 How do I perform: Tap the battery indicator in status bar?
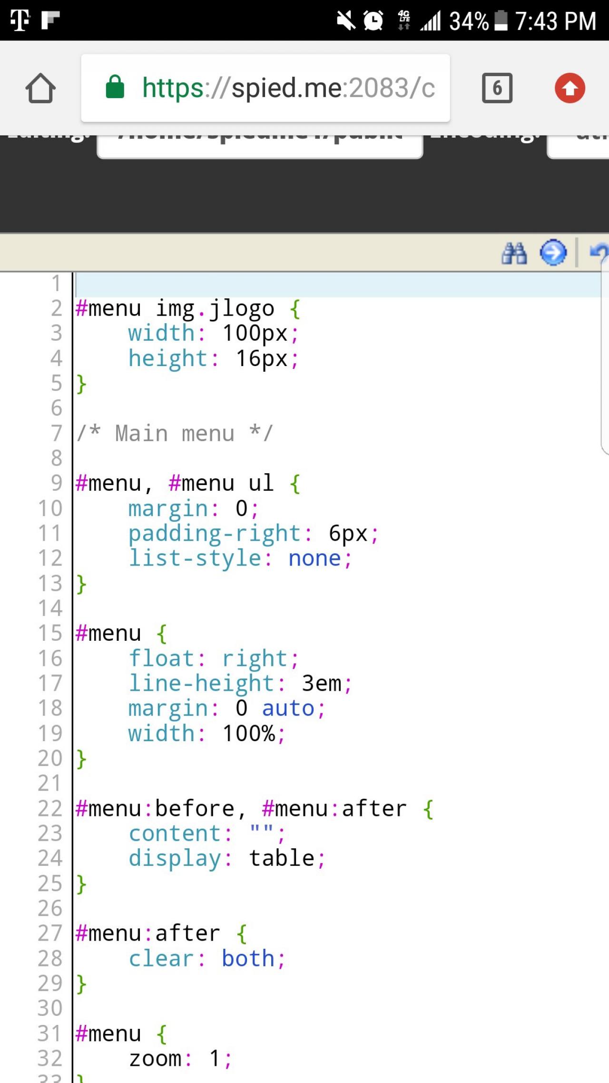tap(501, 21)
